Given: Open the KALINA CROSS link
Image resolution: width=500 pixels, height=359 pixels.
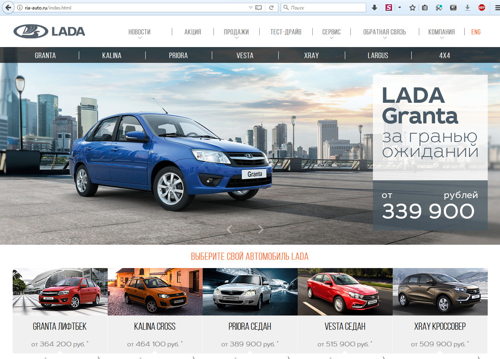Looking at the screenshot, I should point(155,327).
